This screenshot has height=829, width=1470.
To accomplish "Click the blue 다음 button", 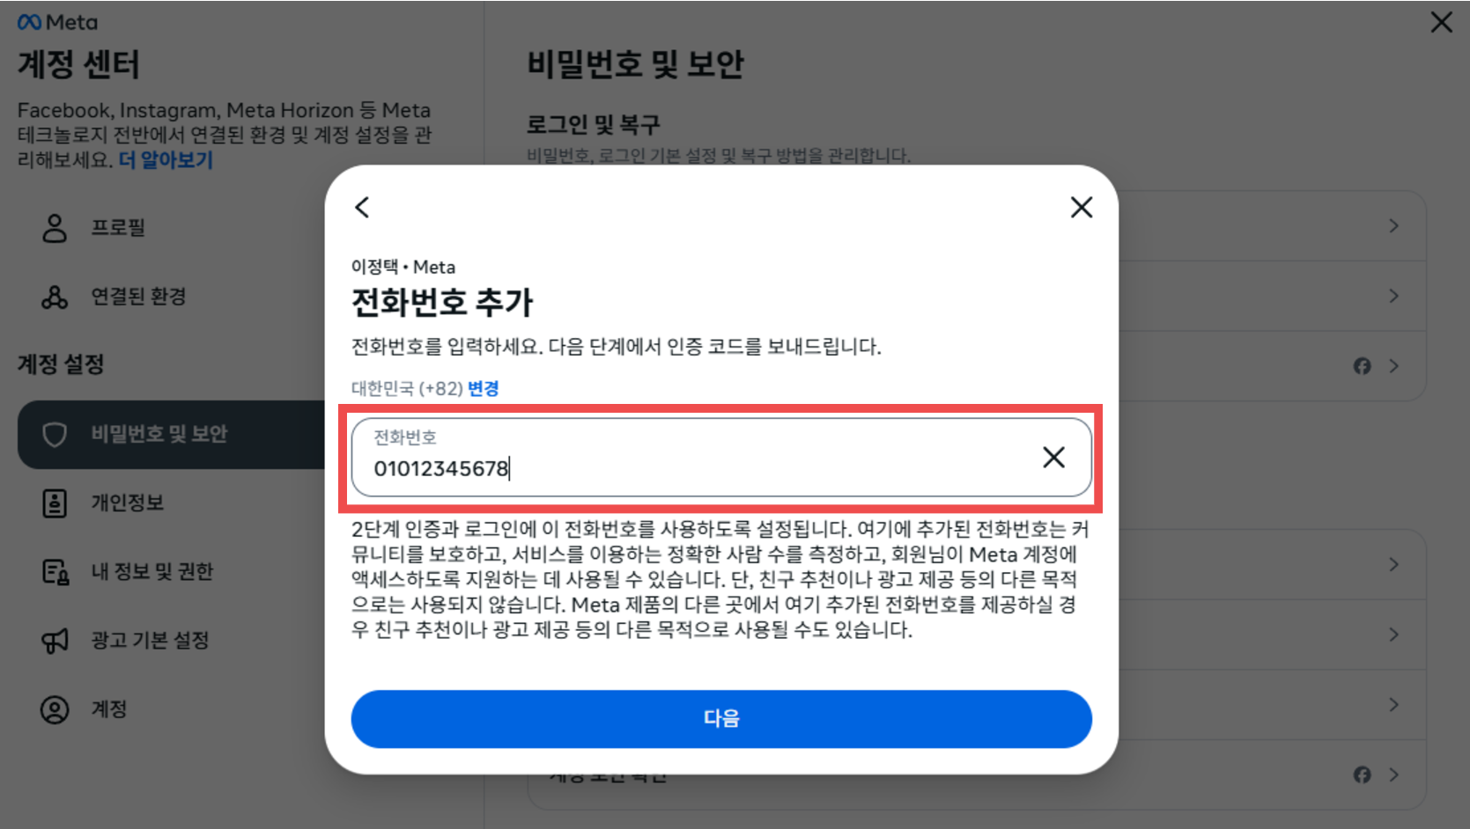I will pyautogui.click(x=721, y=718).
